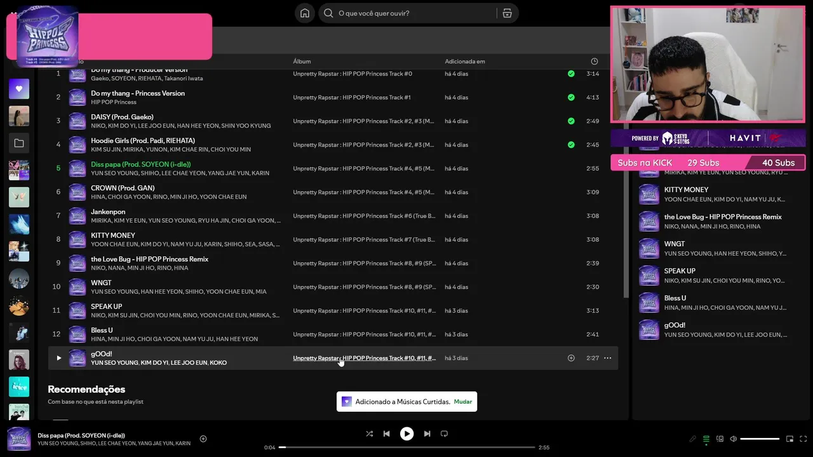Click the search magnifier icon
This screenshot has height=457, width=813.
pos(328,13)
